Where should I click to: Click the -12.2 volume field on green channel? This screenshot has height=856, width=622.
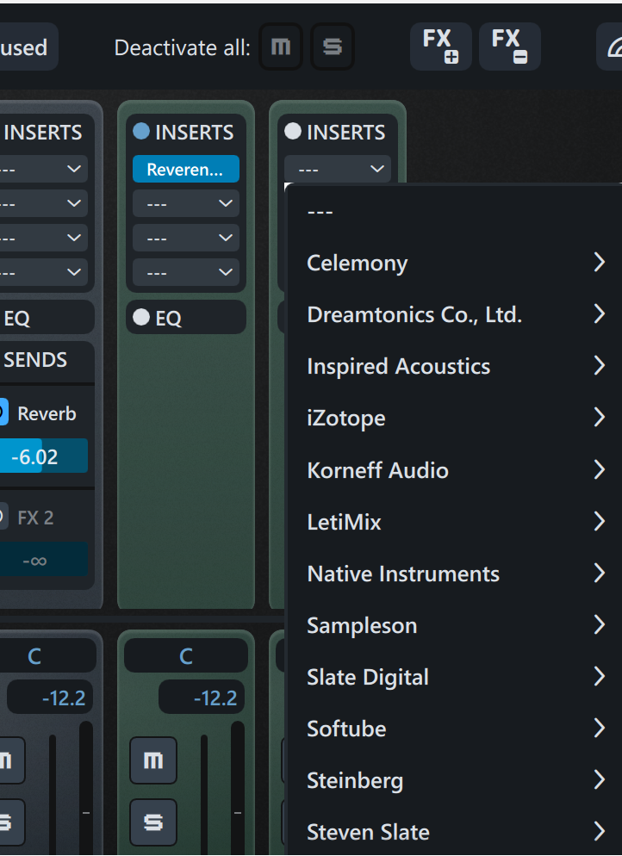coord(202,698)
